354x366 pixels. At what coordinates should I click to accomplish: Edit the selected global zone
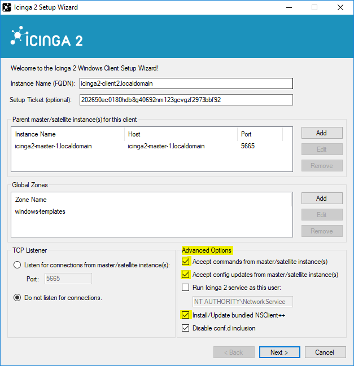pyautogui.click(x=322, y=215)
